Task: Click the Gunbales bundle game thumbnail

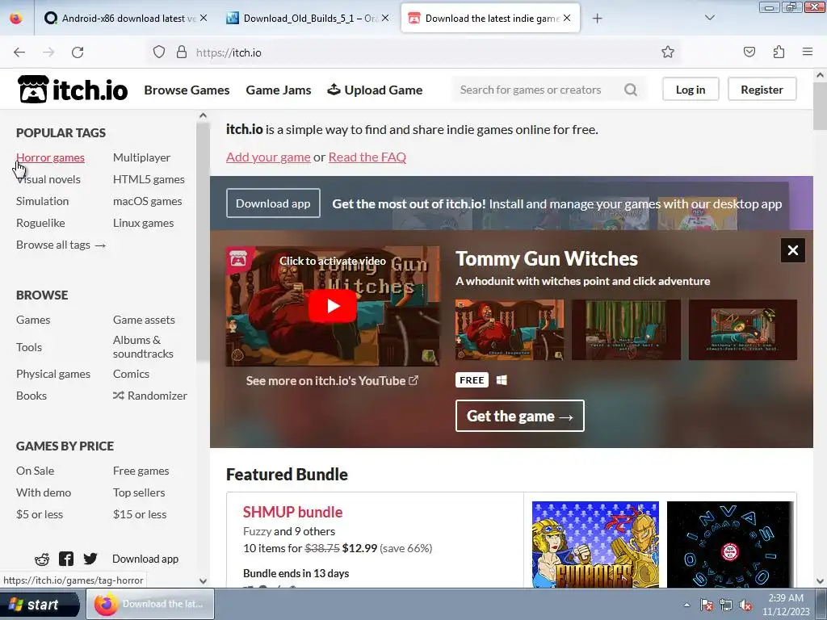Action: (595, 544)
